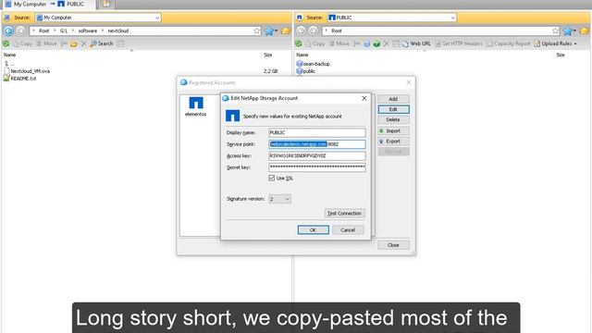Click Import in Registered Accounts

pos(393,130)
